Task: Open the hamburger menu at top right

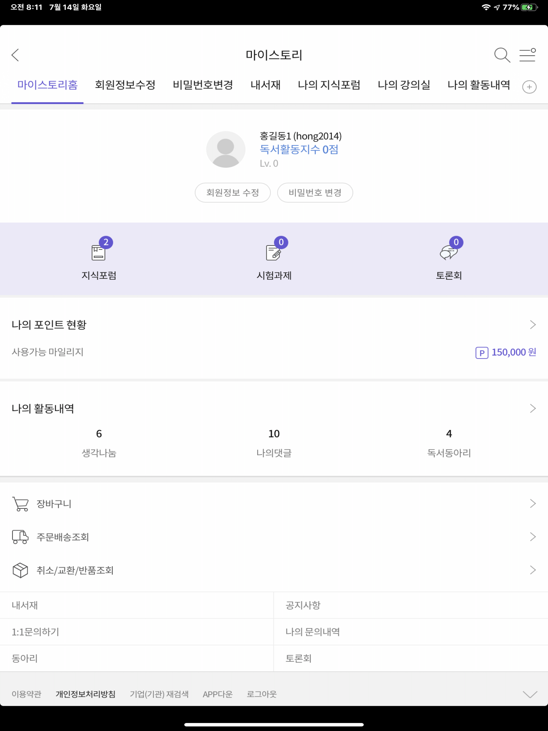Action: (527, 55)
